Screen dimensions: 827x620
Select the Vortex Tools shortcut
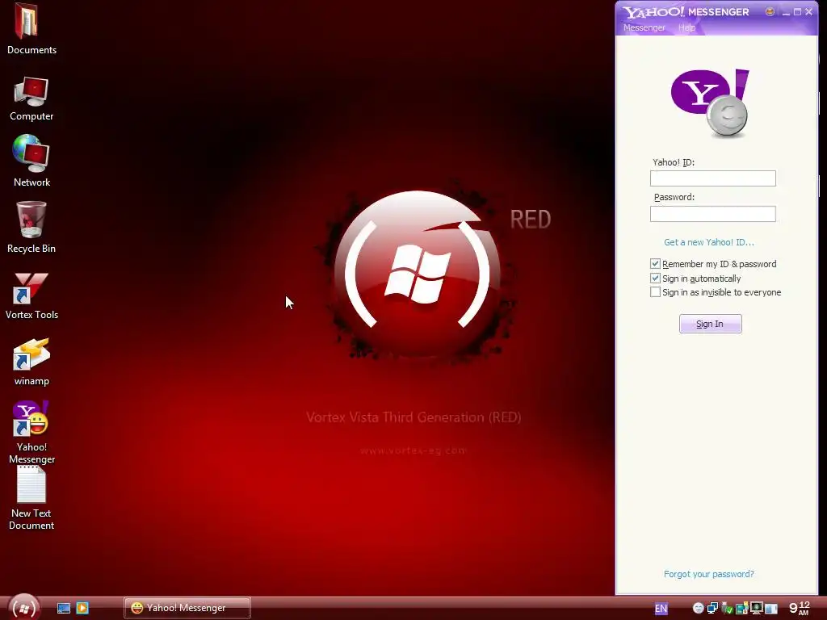coord(31,295)
